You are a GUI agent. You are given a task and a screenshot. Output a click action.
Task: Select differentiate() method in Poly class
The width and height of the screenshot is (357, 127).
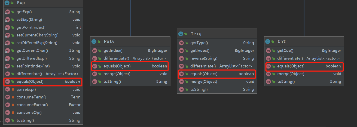pos(116,58)
